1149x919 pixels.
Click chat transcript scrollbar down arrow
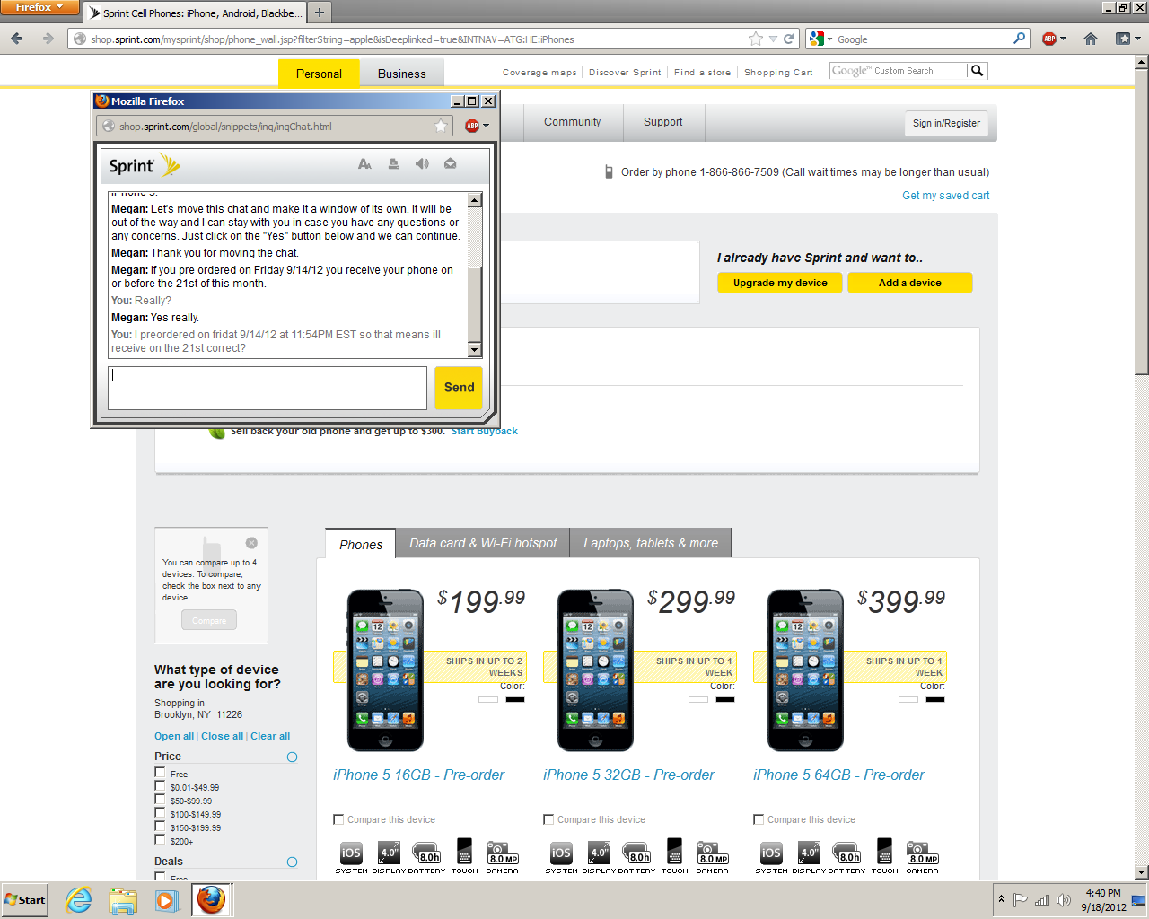point(475,350)
